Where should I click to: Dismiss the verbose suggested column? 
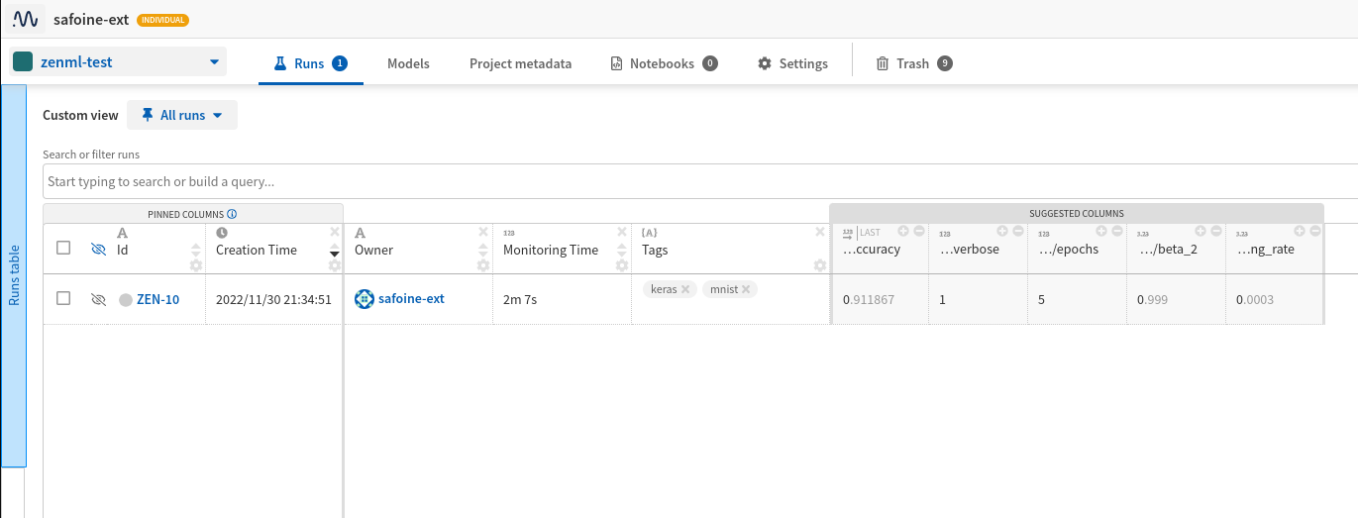[1018, 231]
